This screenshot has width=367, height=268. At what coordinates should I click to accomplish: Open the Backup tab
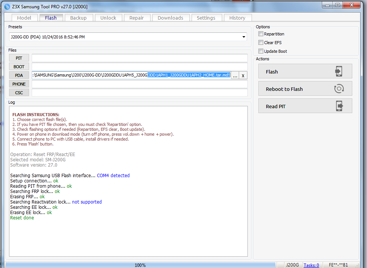[78, 18]
